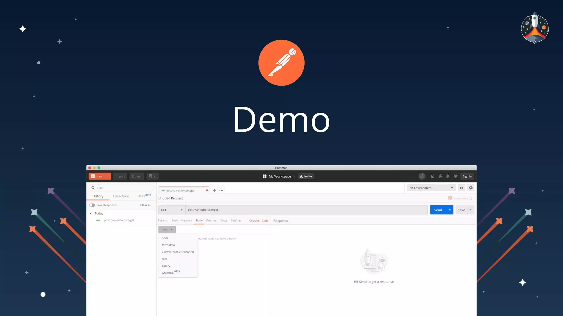Open the Code link
Viewport: 563px width, 316px height.
265,221
